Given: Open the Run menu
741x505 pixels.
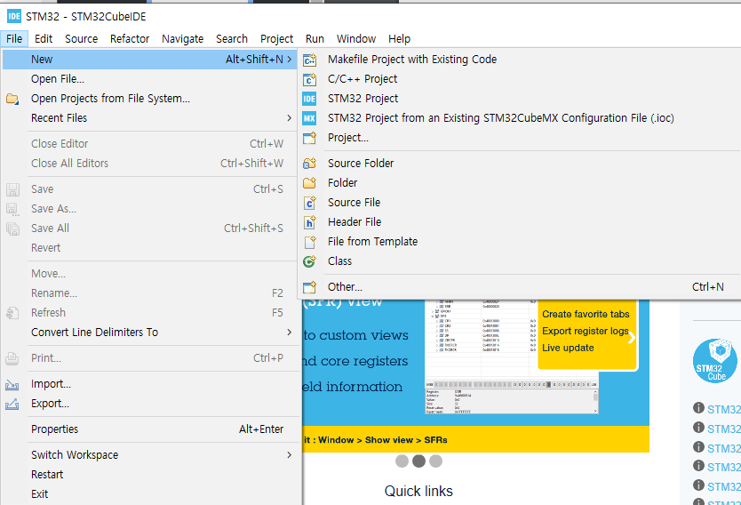Looking at the screenshot, I should tap(315, 39).
